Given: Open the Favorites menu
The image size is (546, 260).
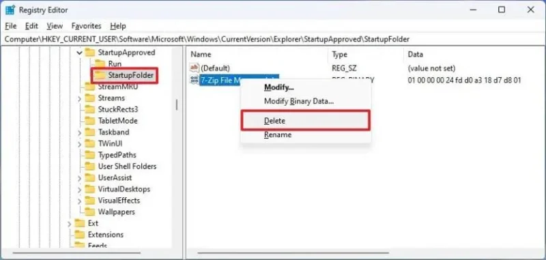Looking at the screenshot, I should [87, 26].
